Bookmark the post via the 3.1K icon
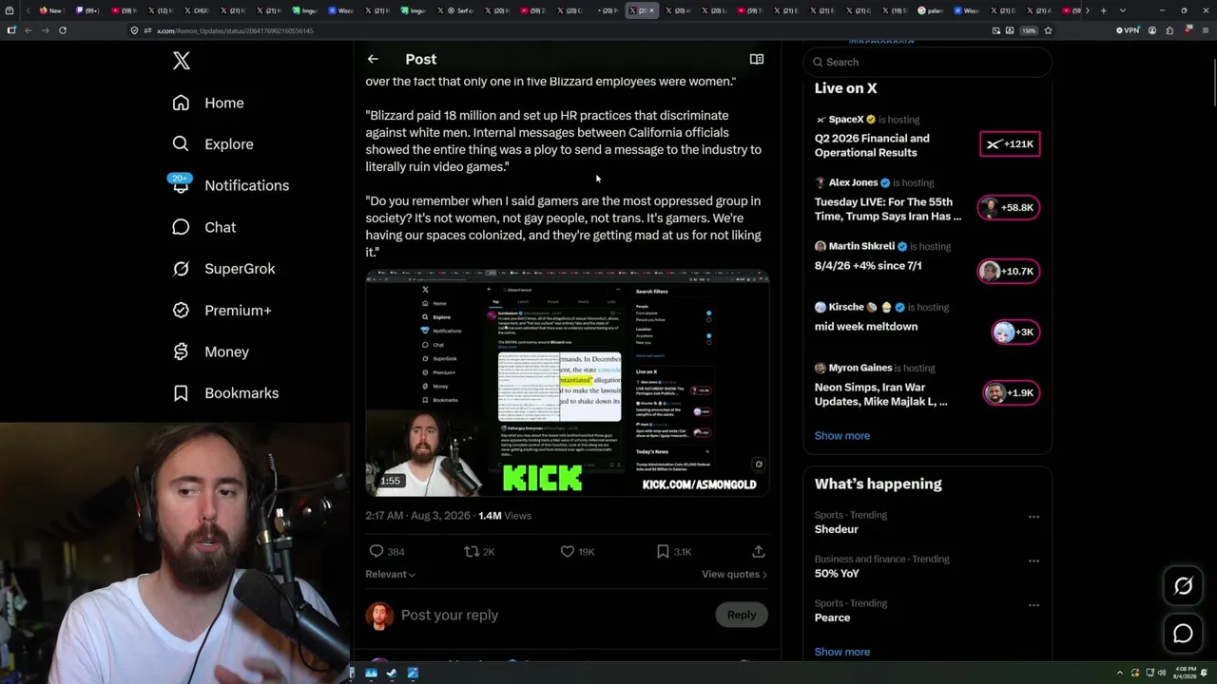This screenshot has height=684, width=1217. (x=663, y=551)
